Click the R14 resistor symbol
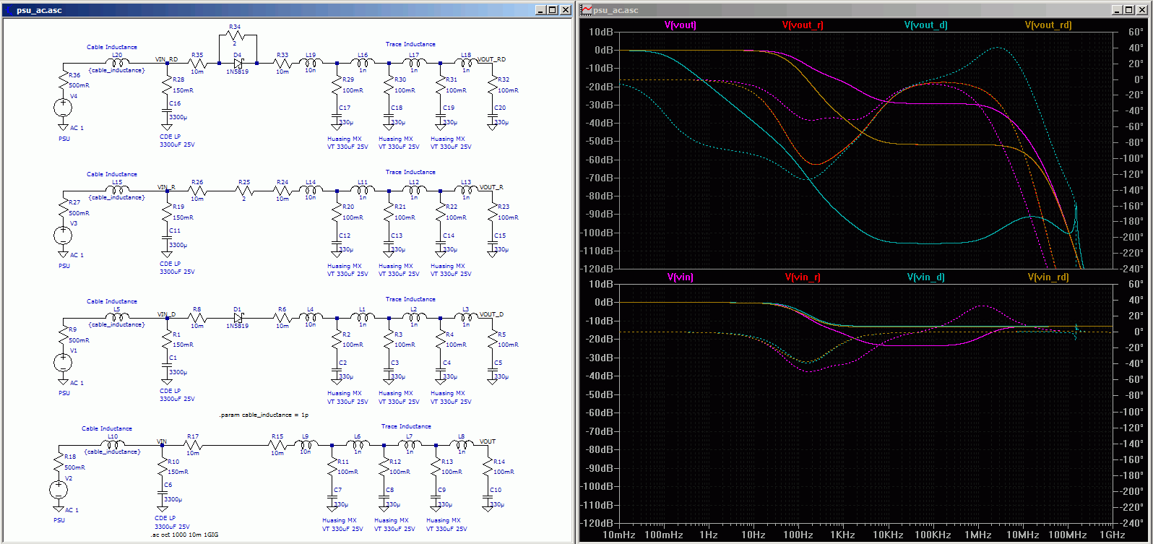1153x544 pixels. point(487,467)
